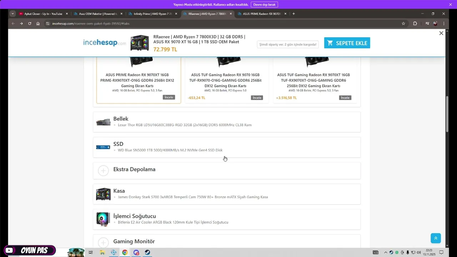Click the 72.799 TL price text

coord(165,49)
